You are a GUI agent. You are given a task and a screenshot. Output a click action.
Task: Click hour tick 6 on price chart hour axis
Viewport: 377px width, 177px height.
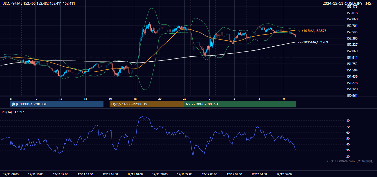coord(284,99)
